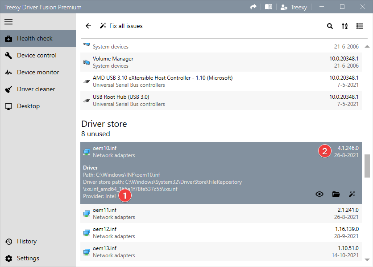The height and width of the screenshot is (267, 373).
Task: Open History in sidebar
Action: tap(38, 241)
